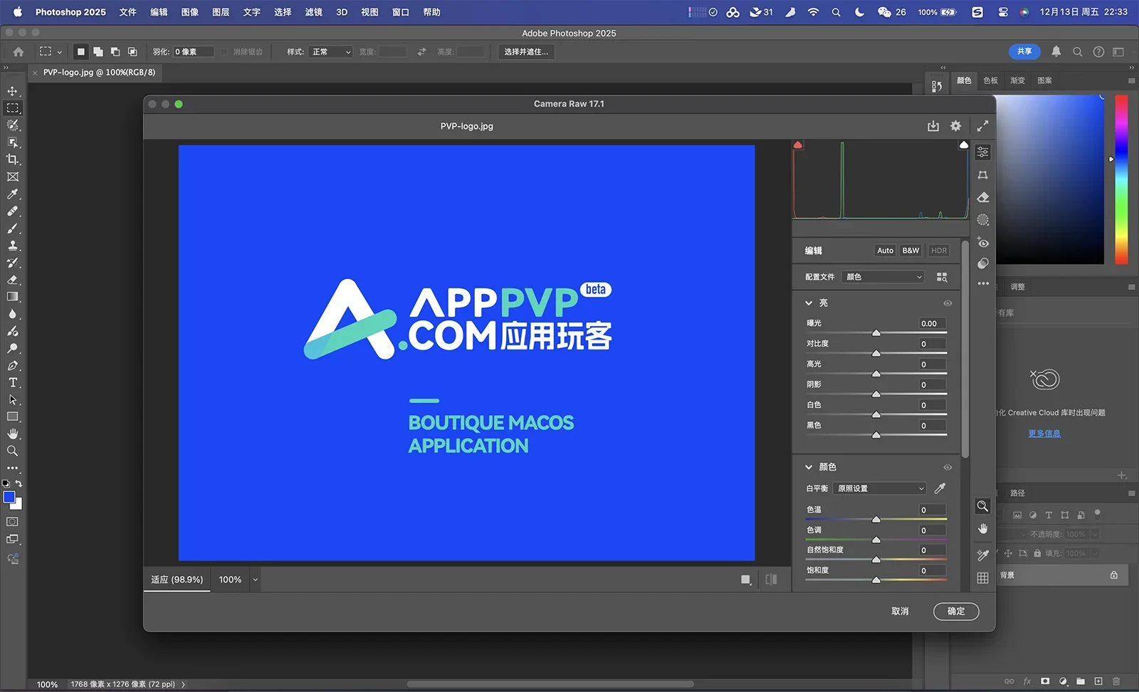This screenshot has width=1139, height=692.
Task: Click the Auto button in Camera Raw
Action: [885, 251]
